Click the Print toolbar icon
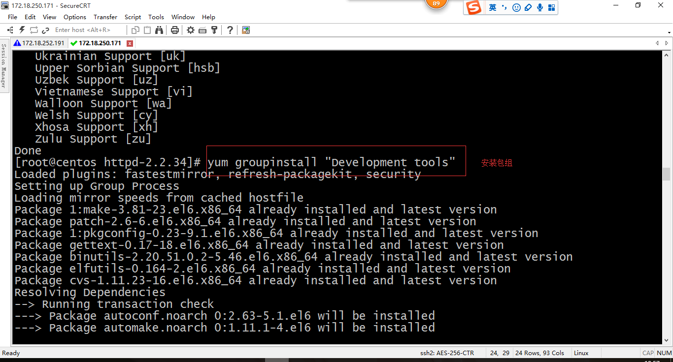The image size is (673, 362). tap(174, 30)
